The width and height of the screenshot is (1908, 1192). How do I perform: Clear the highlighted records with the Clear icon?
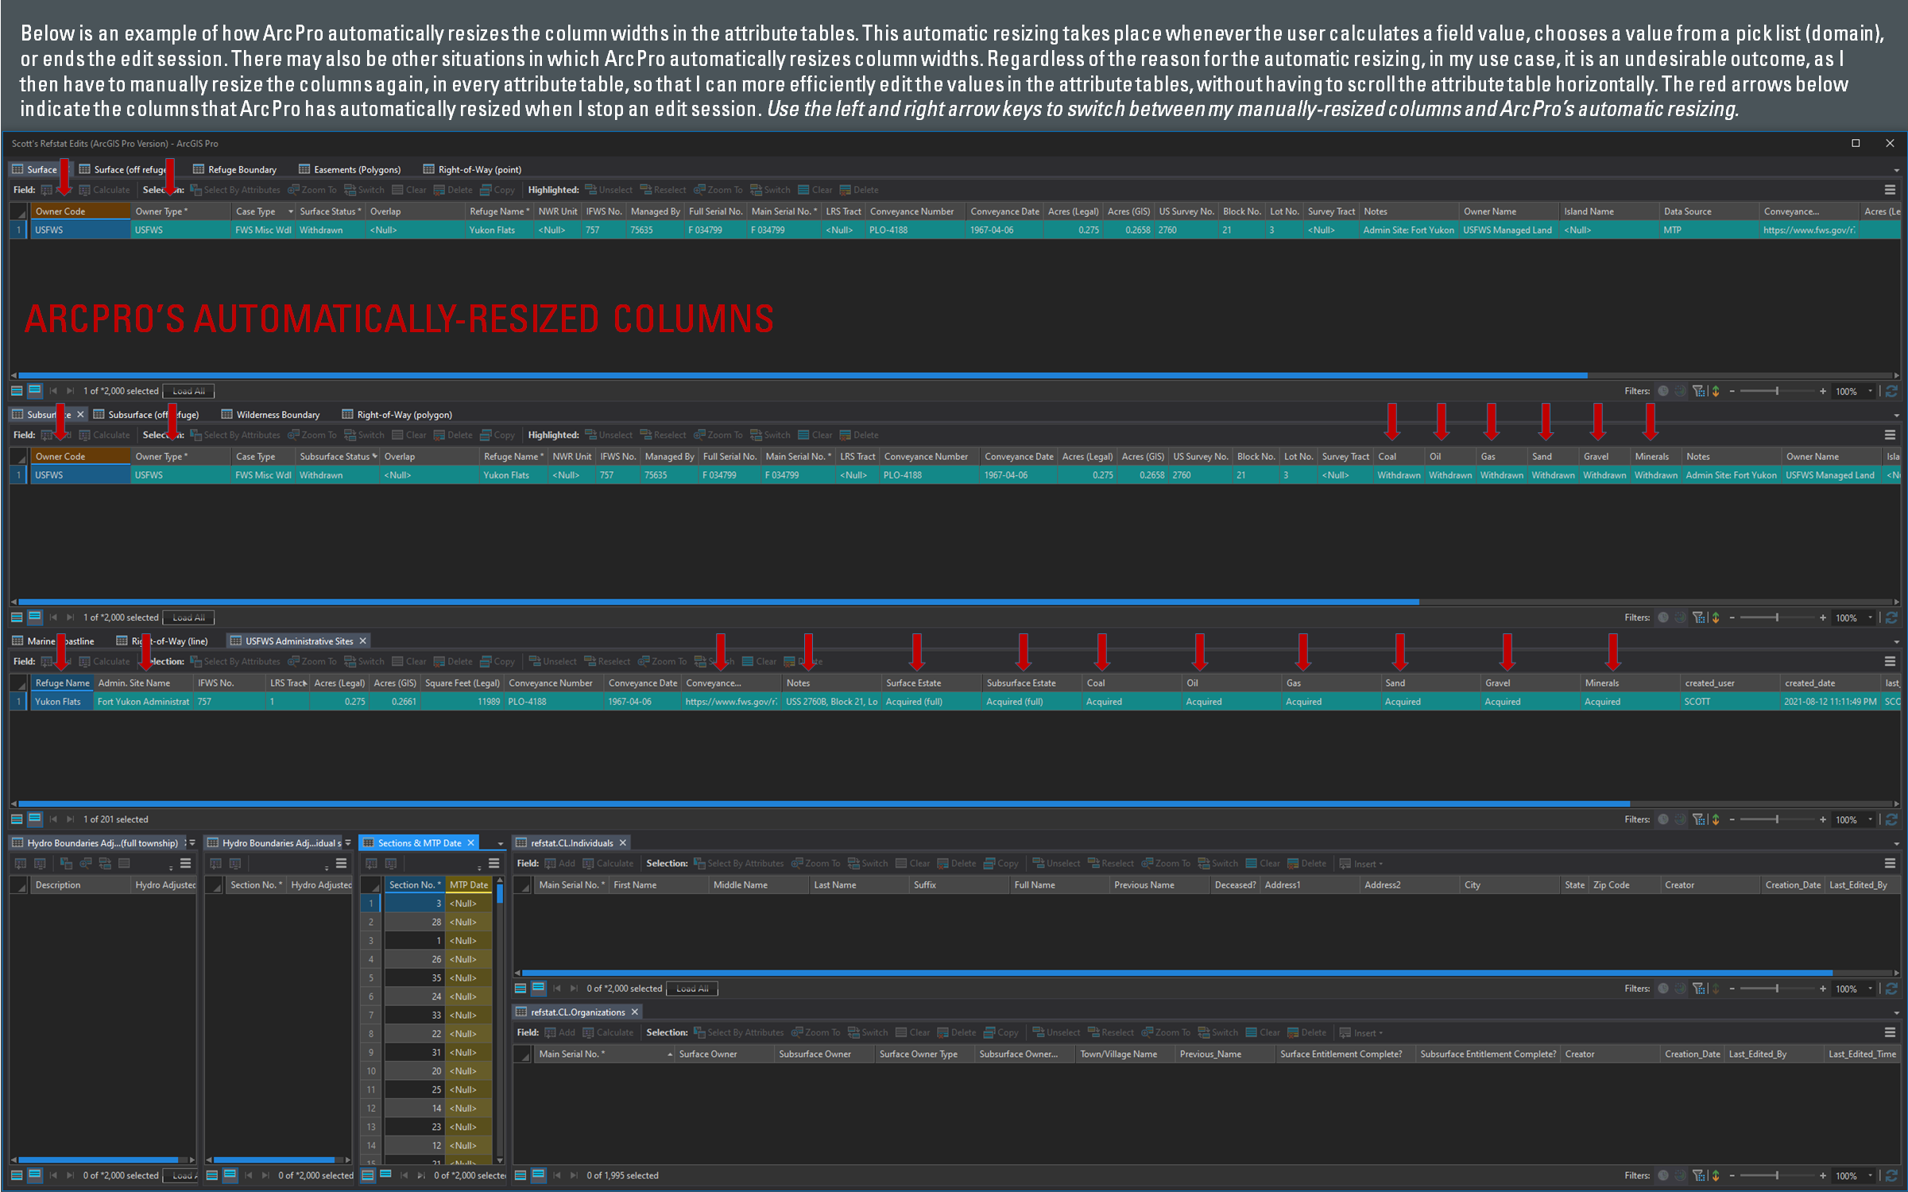point(816,189)
